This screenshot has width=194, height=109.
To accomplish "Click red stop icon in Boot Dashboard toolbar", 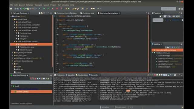I will pos(35,79).
